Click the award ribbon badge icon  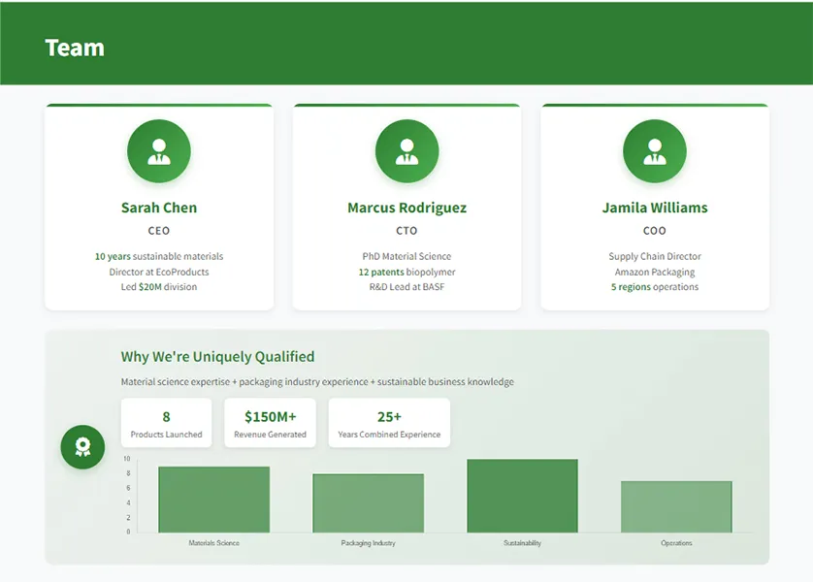click(x=82, y=447)
